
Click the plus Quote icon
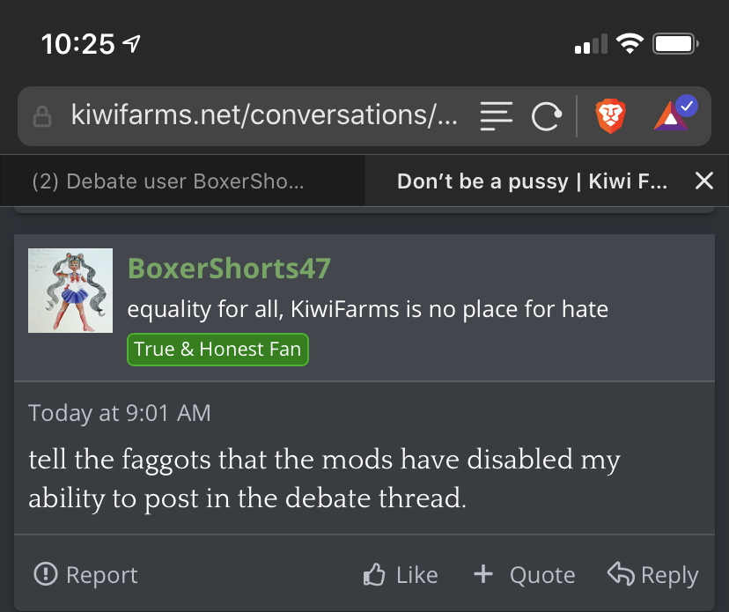tap(483, 573)
